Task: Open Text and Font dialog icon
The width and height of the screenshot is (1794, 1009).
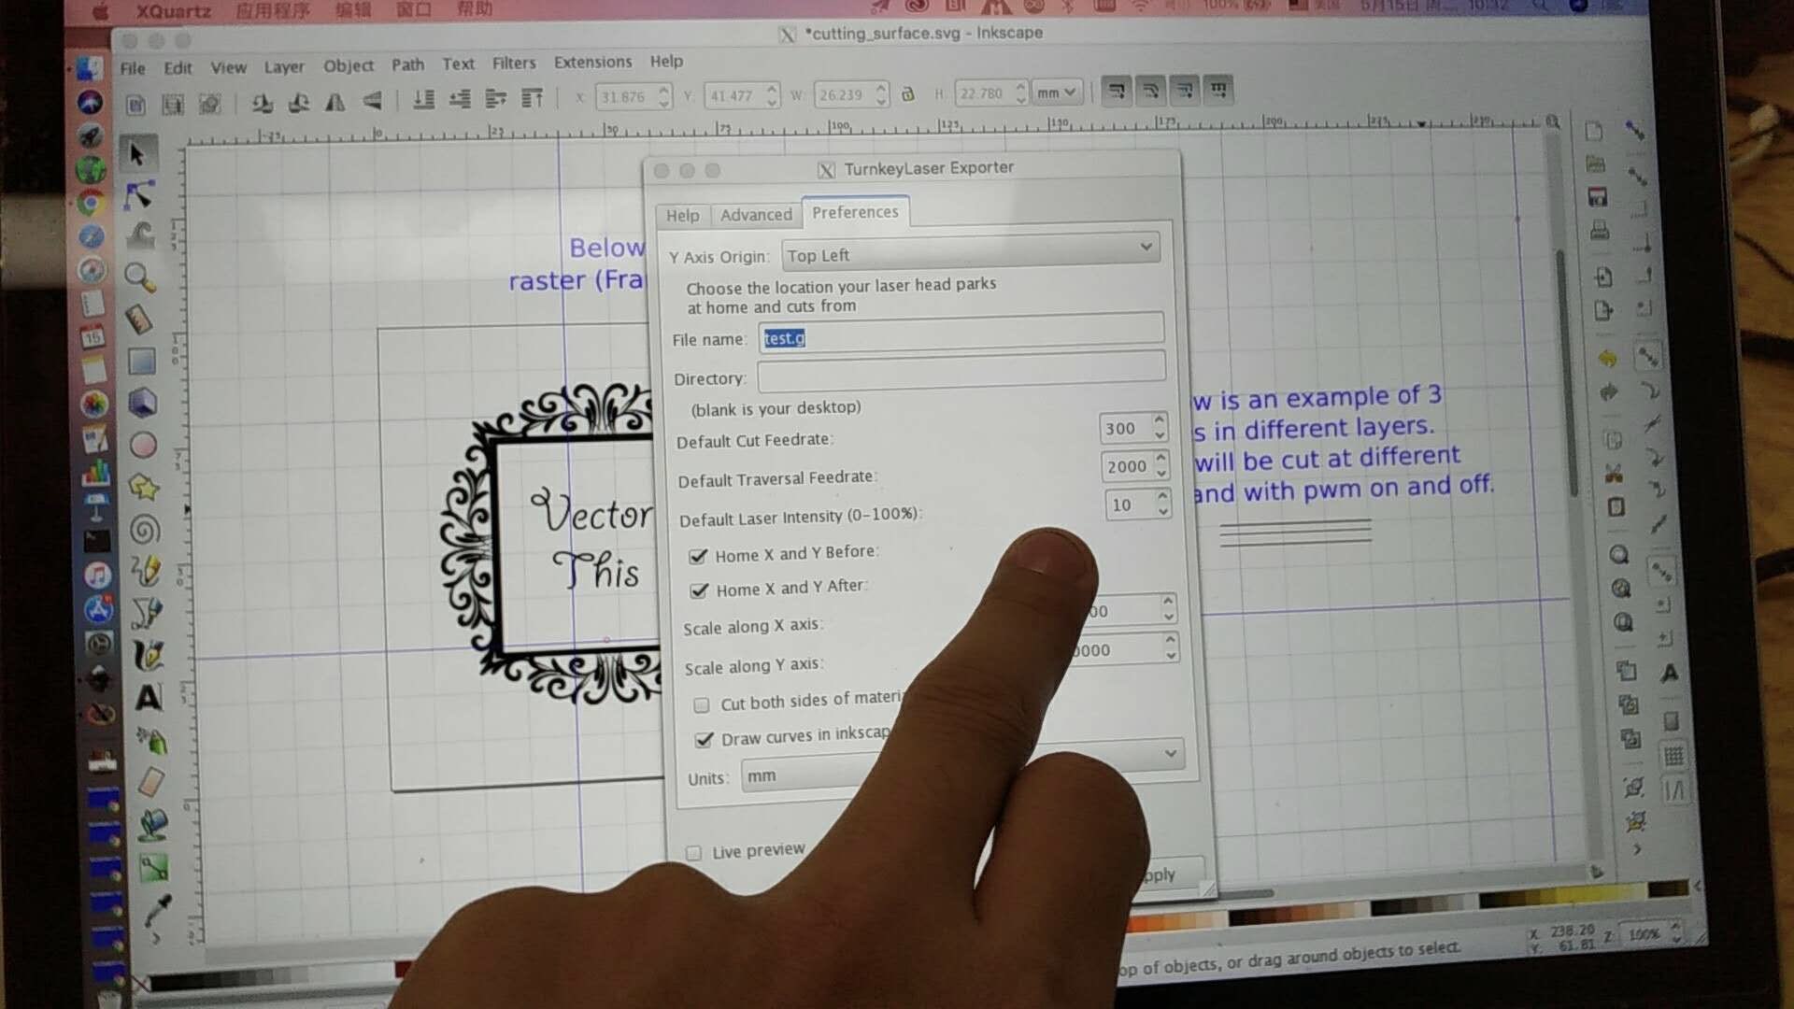Action: coord(1669,673)
